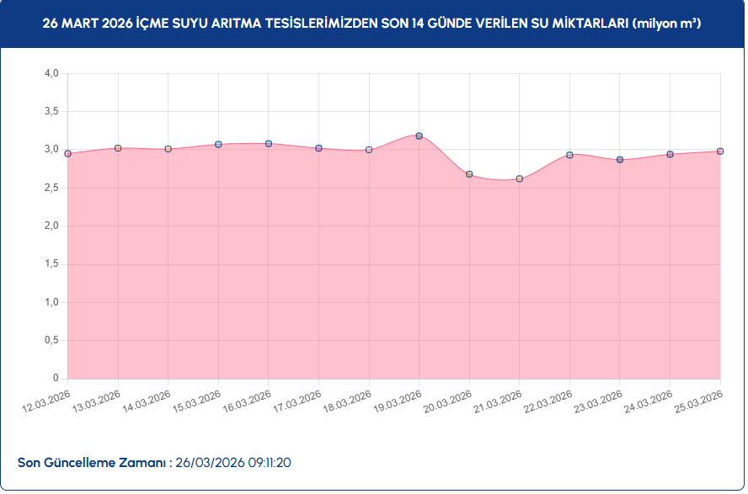The image size is (748, 494).
Task: Select the peak data point on 19.03.2026
Action: pos(419,136)
